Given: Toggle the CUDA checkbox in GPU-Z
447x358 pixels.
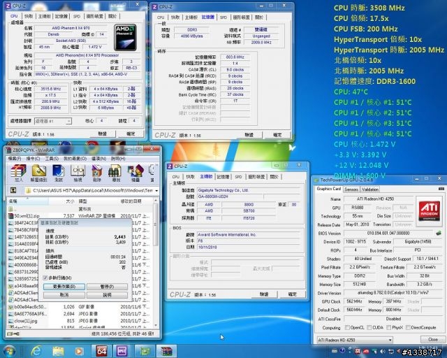Looking at the screenshot, I should 369,327.
